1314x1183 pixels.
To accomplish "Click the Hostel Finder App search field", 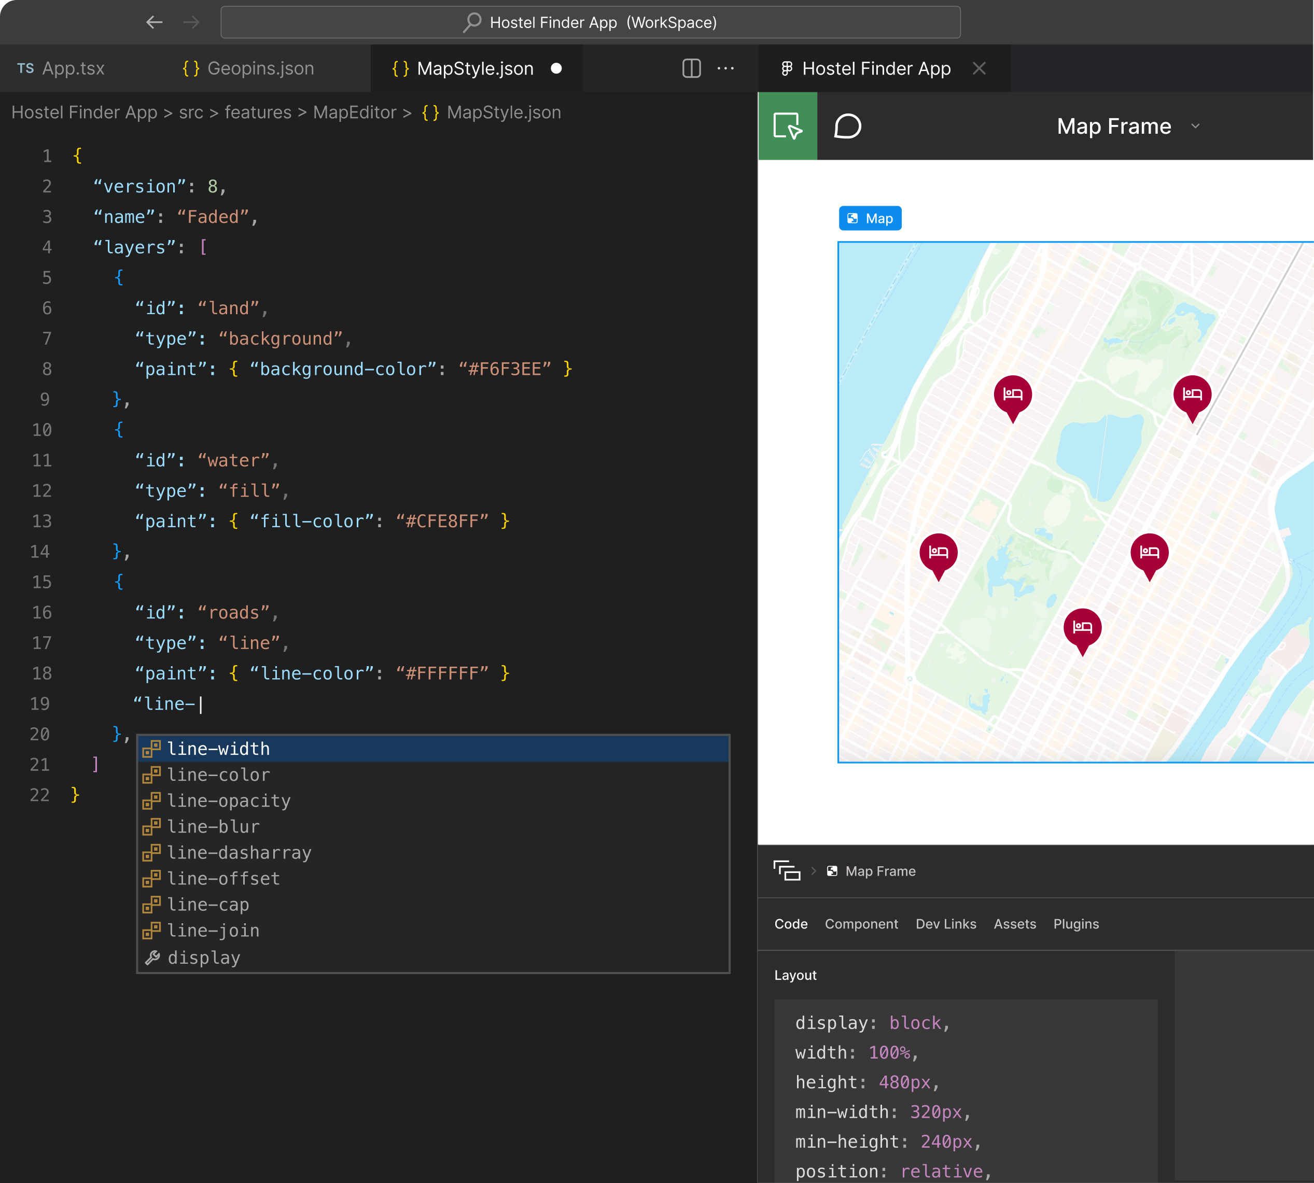I will [590, 23].
